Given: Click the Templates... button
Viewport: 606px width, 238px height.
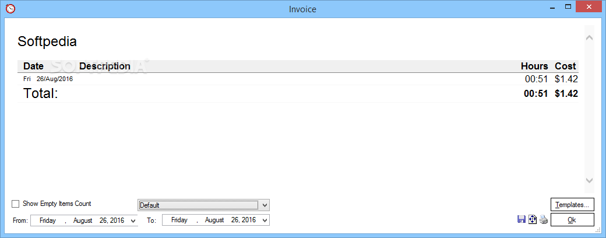Looking at the screenshot, I should (572, 205).
